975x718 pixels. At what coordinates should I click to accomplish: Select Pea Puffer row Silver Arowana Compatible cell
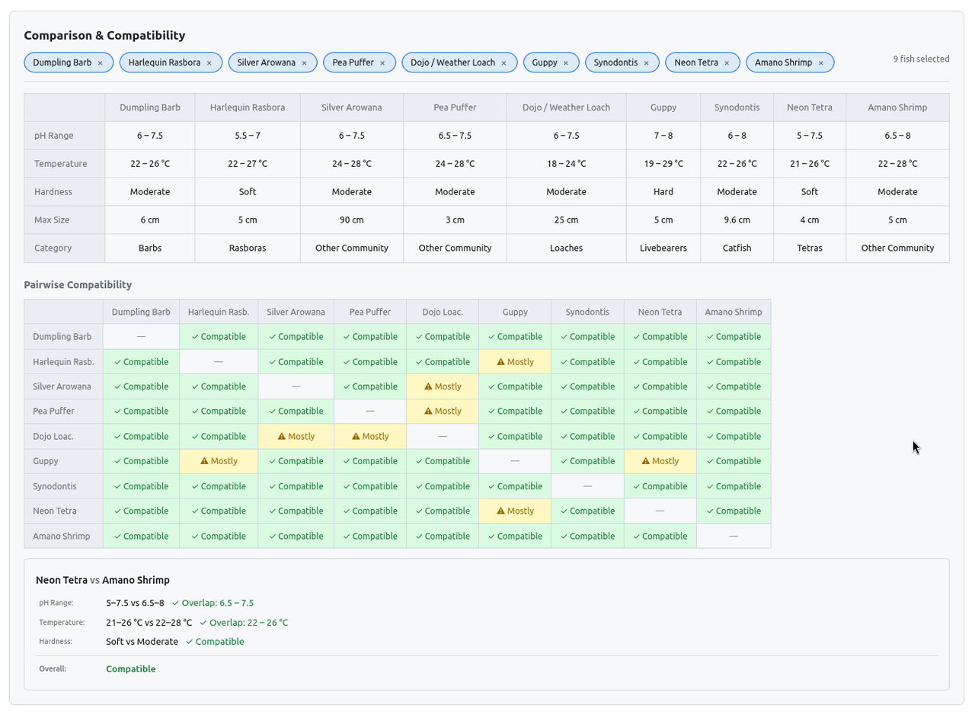pyautogui.click(x=296, y=412)
